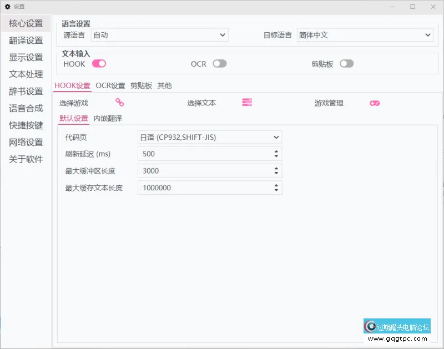Increase the 刷新延迟 value with up arrow
The image size is (444, 349).
point(276,151)
